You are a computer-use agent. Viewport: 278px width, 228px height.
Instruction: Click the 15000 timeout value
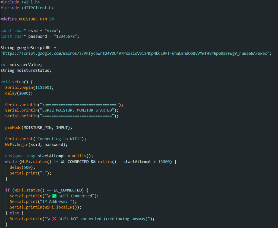point(164,162)
